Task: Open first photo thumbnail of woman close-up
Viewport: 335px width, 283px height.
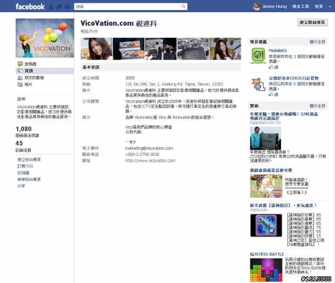Action: tap(96, 49)
